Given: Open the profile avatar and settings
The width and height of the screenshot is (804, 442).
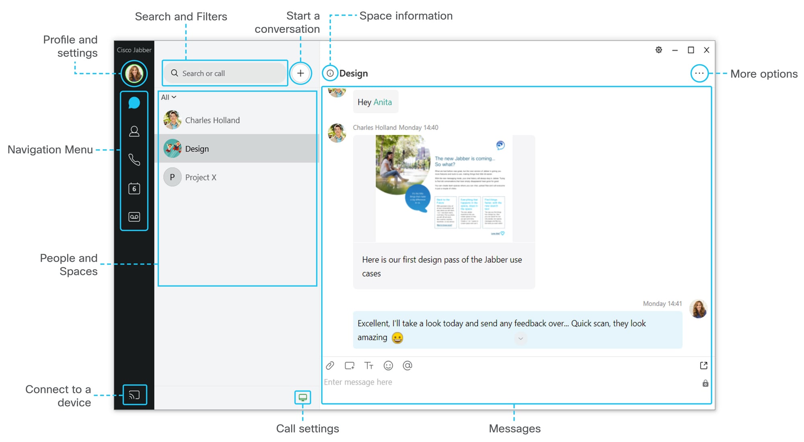Looking at the screenshot, I should pos(134,73).
